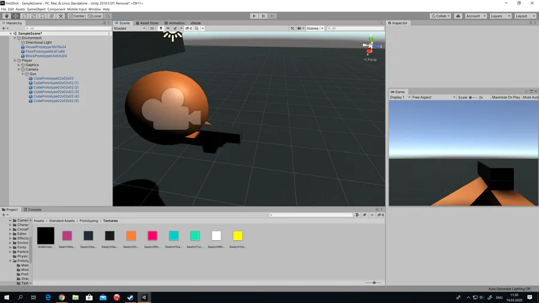This screenshot has width=539, height=303.
Task: Select the Hand tool in the toolbar
Action: point(7,16)
